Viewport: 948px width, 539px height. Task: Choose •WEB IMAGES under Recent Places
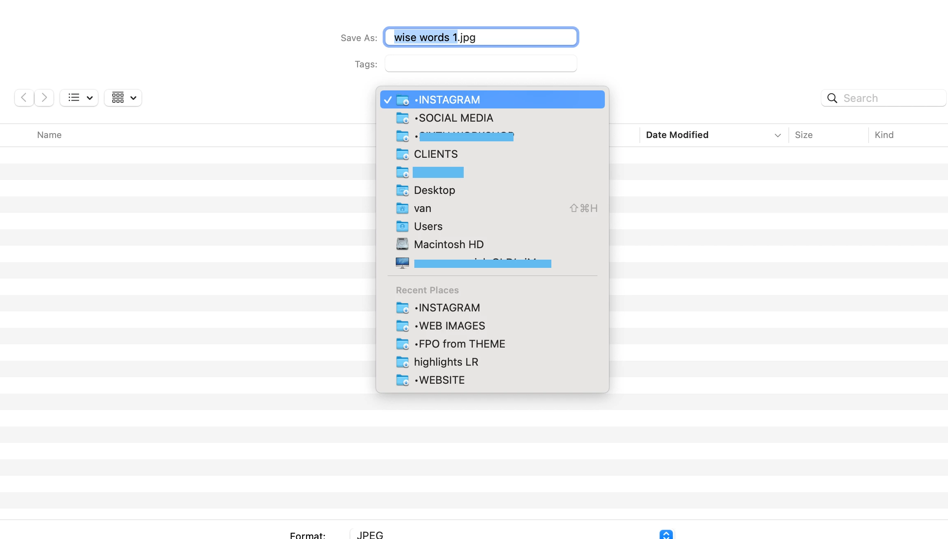pyautogui.click(x=449, y=326)
